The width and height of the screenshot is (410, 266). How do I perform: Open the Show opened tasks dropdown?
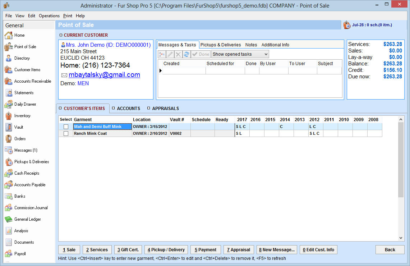pyautogui.click(x=240, y=54)
